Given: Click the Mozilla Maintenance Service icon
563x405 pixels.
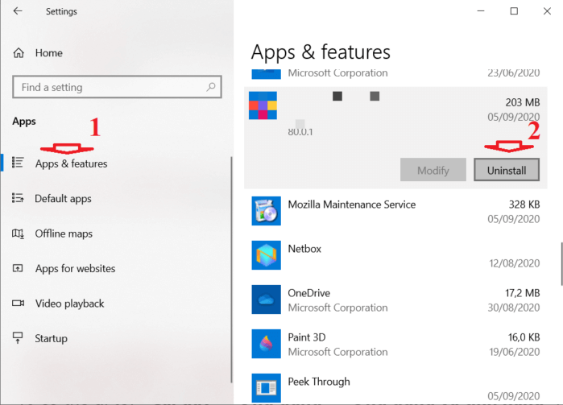Looking at the screenshot, I should 266,211.
